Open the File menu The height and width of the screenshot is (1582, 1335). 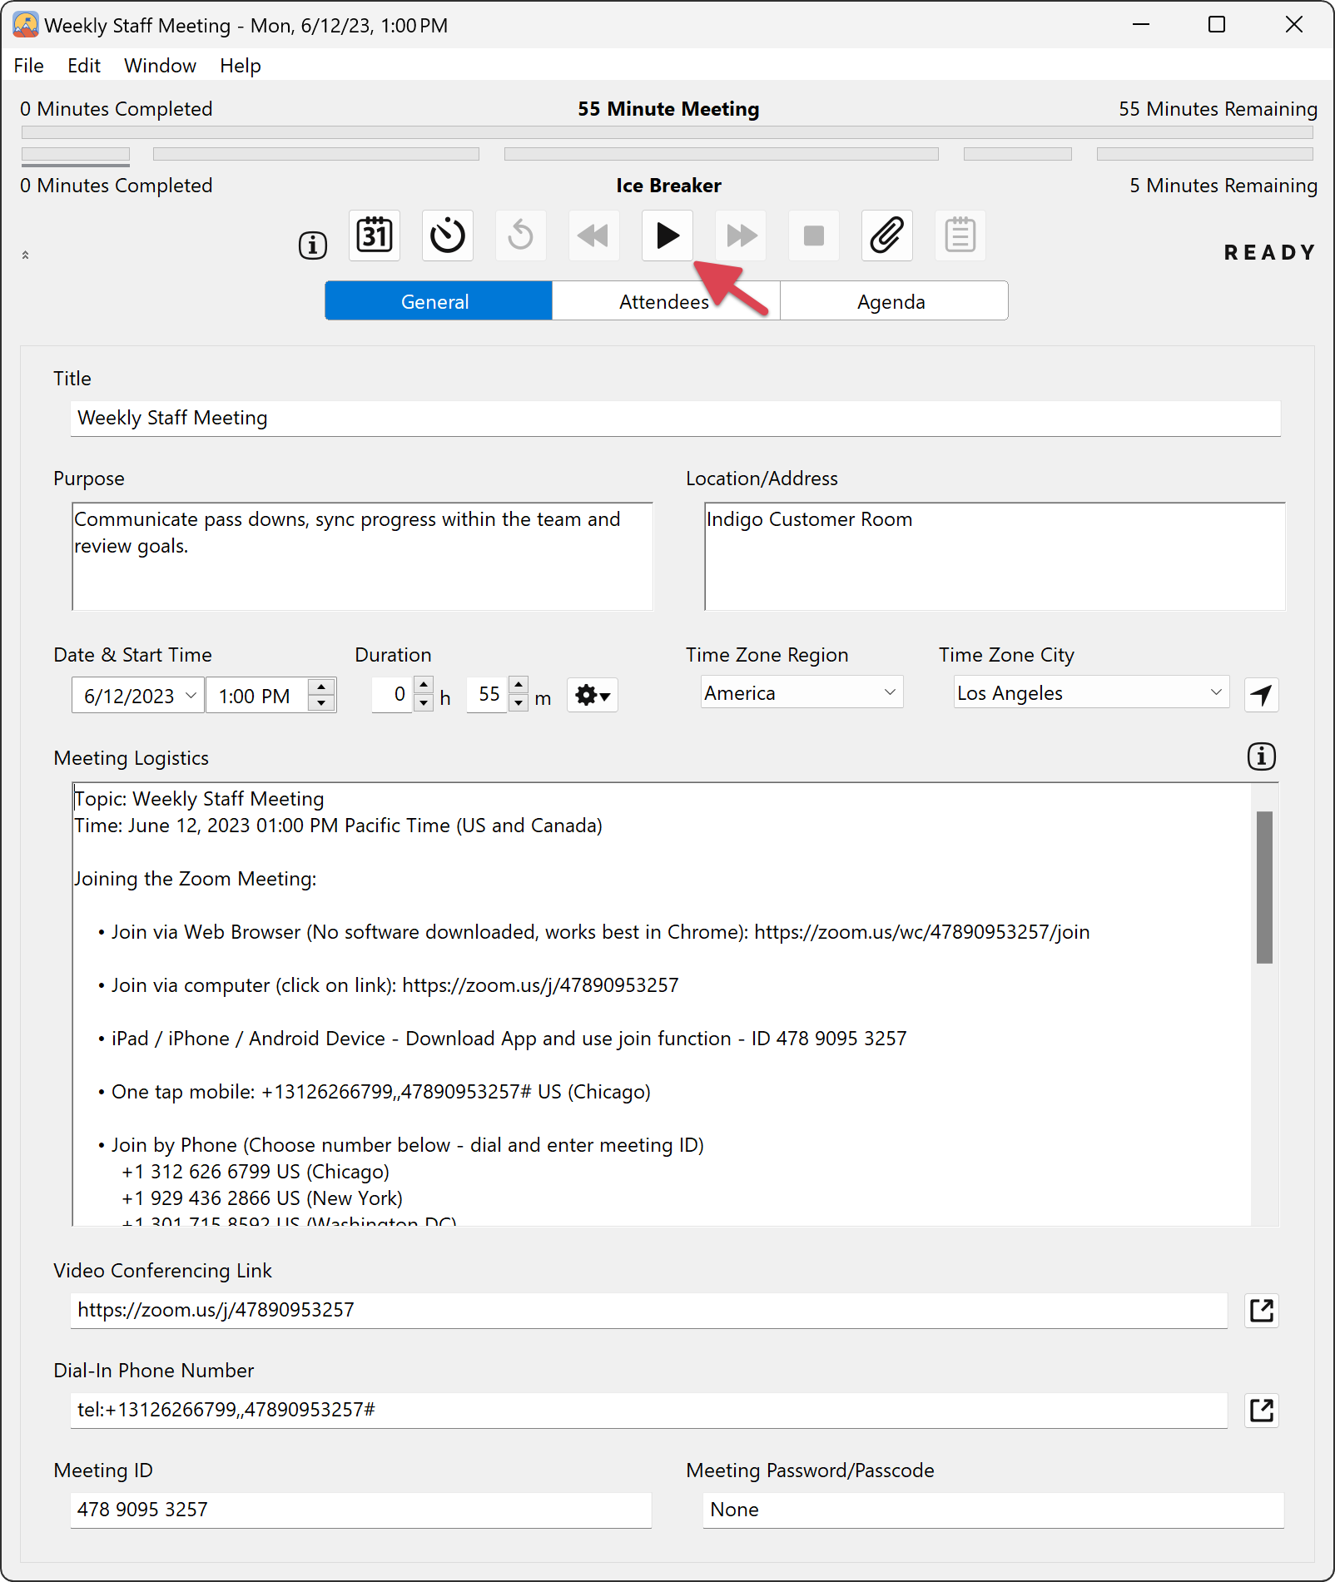[x=29, y=66]
